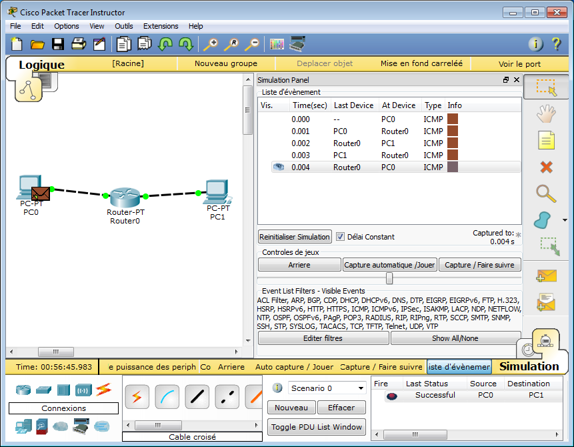Open the Scenario 0 dropdown
The width and height of the screenshot is (574, 447).
[x=327, y=388]
